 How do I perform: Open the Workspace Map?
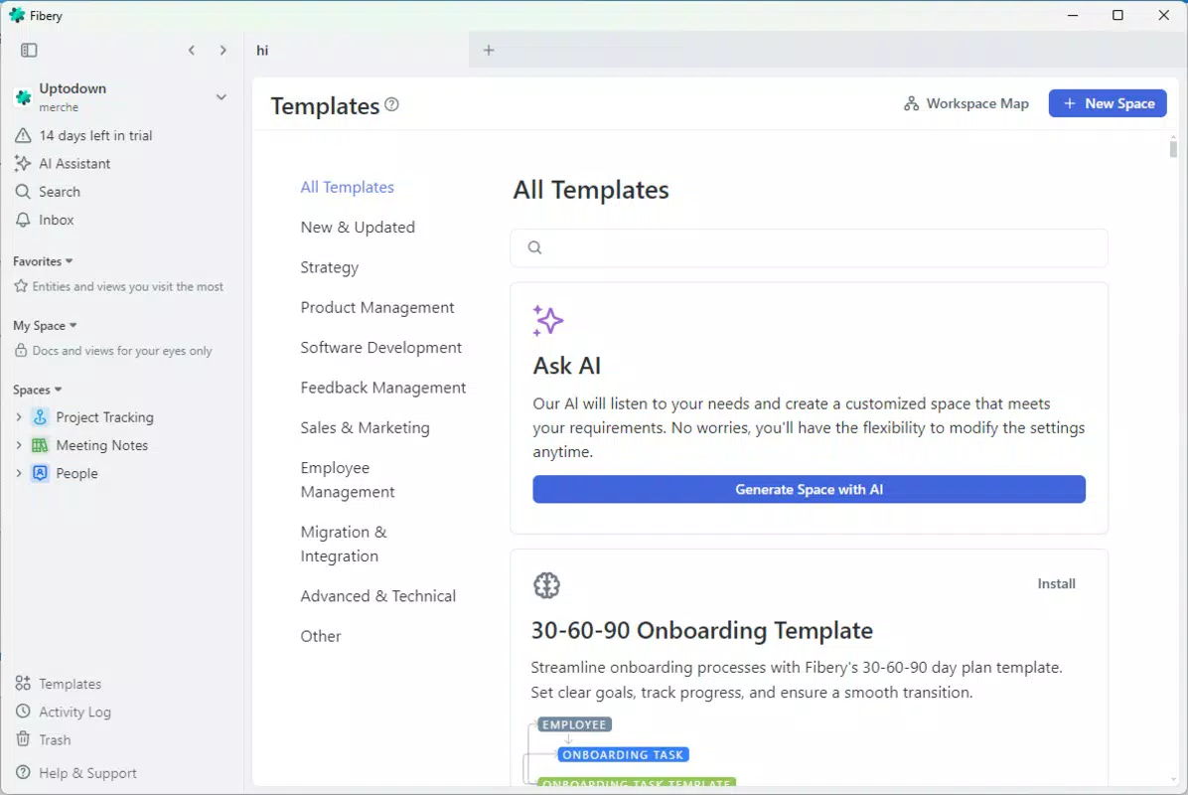click(966, 103)
